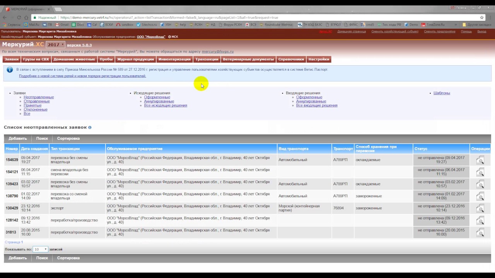
Task: Bookmark page with star icon
Action: 482,17
